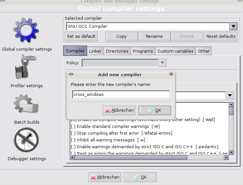Switch to the Programs tab
The height and width of the screenshot is (185, 243).
[143, 51]
